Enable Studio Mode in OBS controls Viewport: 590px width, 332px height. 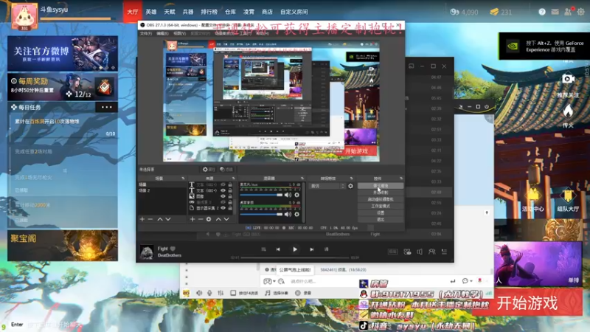[381, 206]
